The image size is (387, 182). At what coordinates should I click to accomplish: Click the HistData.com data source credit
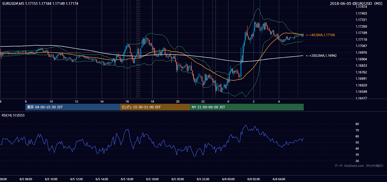point(359,166)
